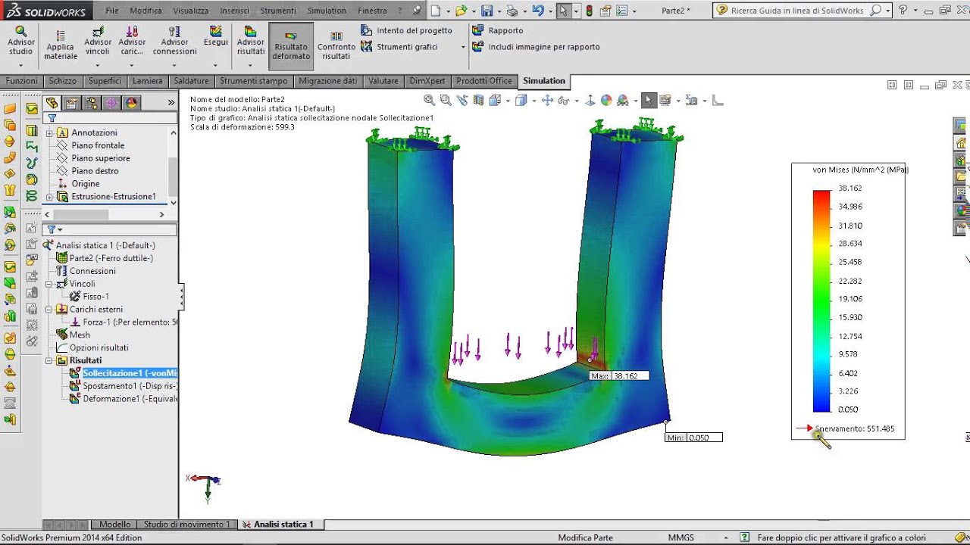
Task: Click the pan arrows icon in viewport toolbar
Action: point(547,100)
